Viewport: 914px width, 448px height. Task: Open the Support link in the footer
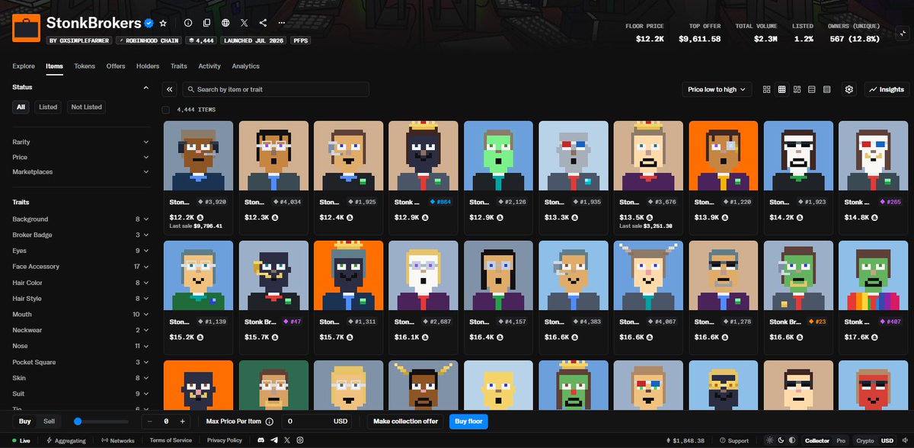(x=733, y=440)
